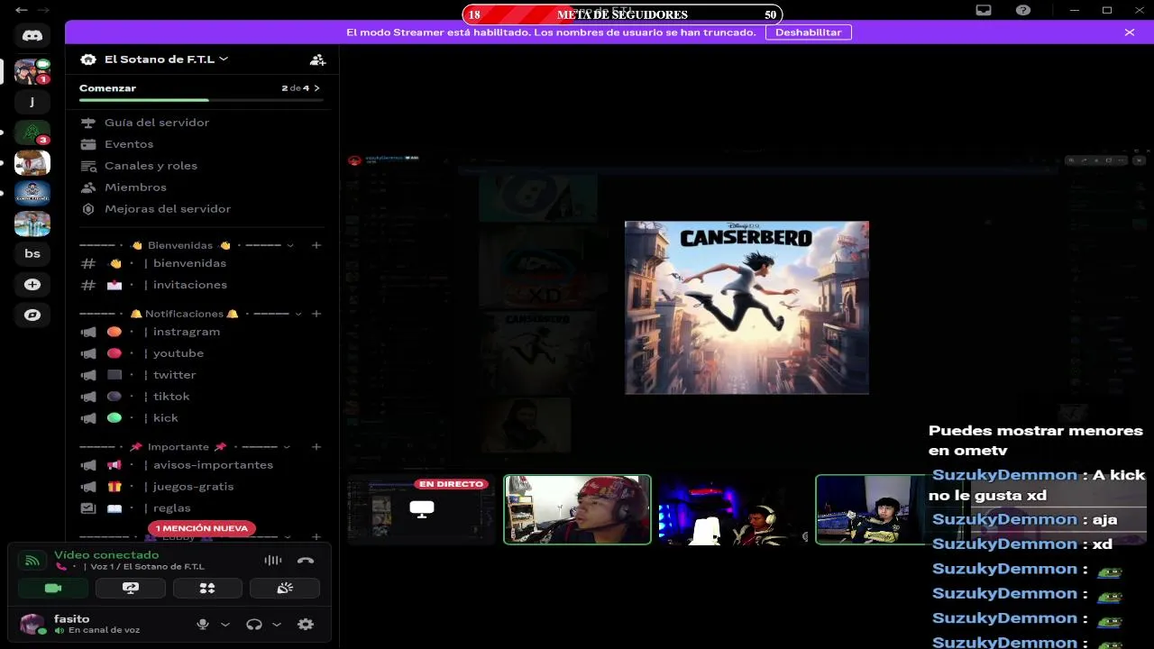This screenshot has height=649, width=1154.
Task: Go back with the left arrow
Action: (x=22, y=10)
